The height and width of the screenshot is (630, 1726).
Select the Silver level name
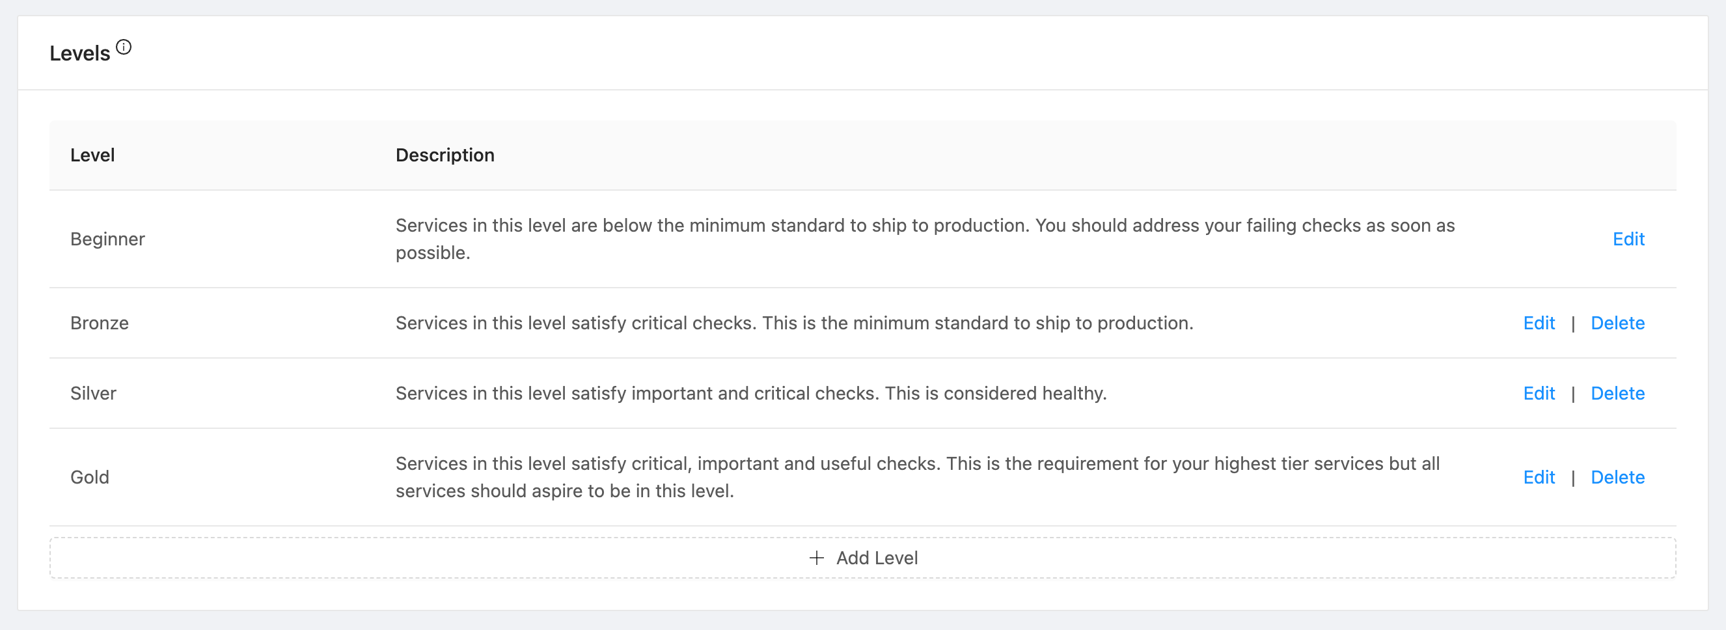coord(93,393)
